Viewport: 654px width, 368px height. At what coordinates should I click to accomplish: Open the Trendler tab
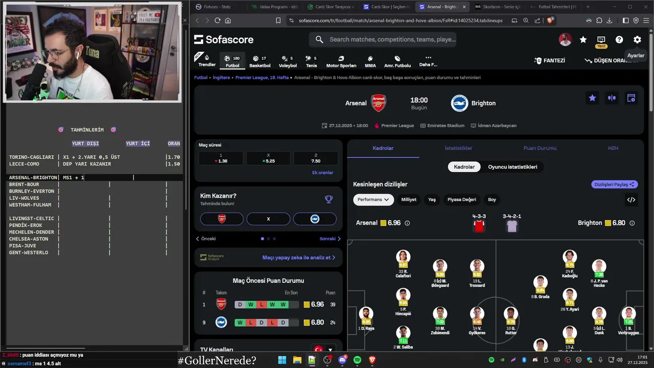[207, 61]
